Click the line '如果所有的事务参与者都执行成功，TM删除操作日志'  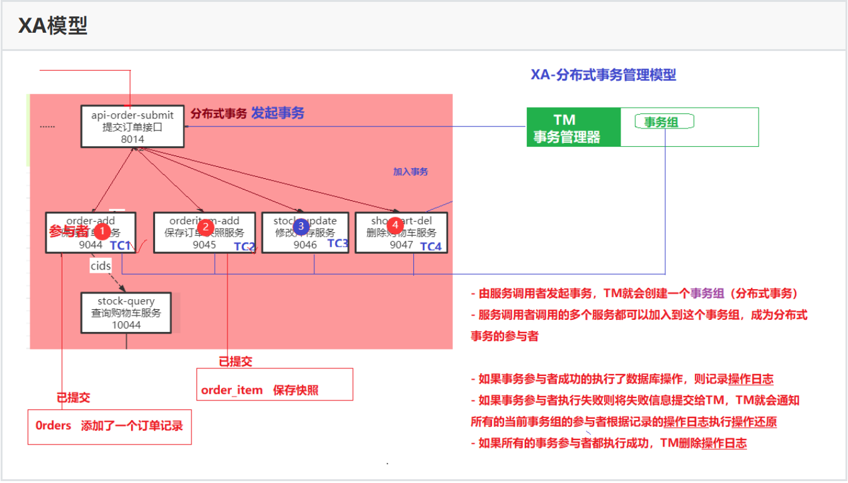pyautogui.click(x=609, y=443)
